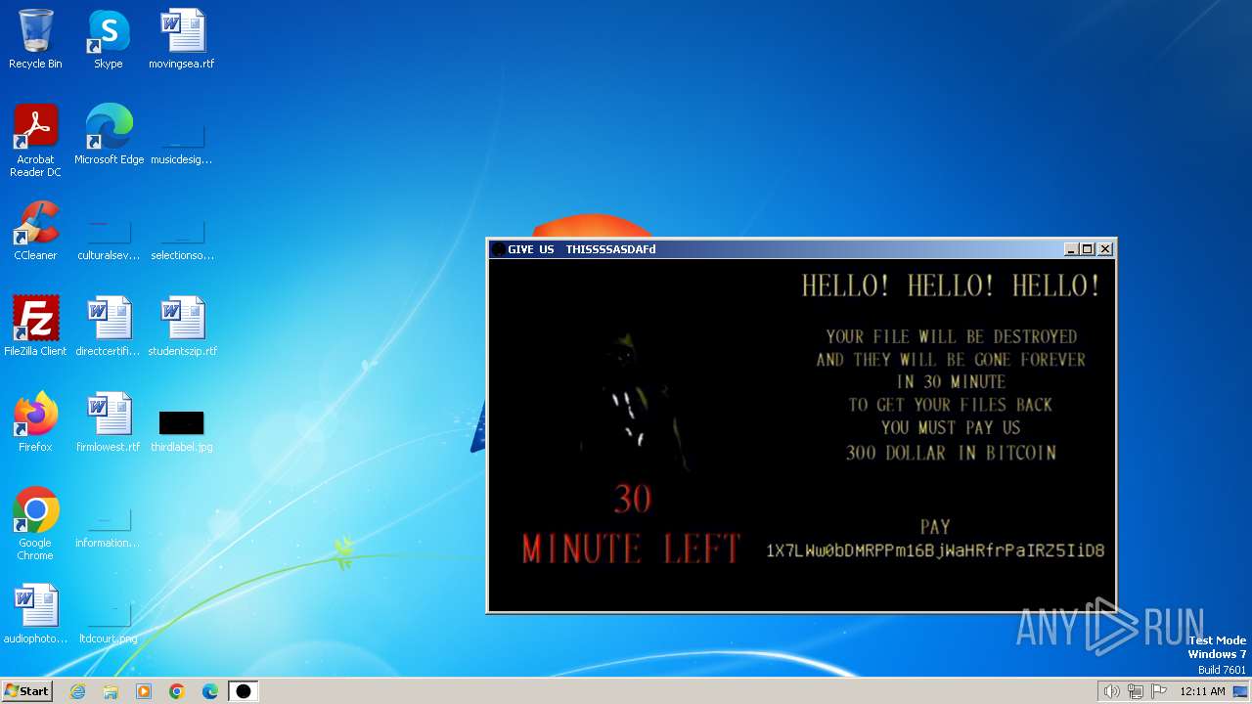This screenshot has width=1252, height=704.
Task: Click the bitcoin address text
Action: pos(935,550)
